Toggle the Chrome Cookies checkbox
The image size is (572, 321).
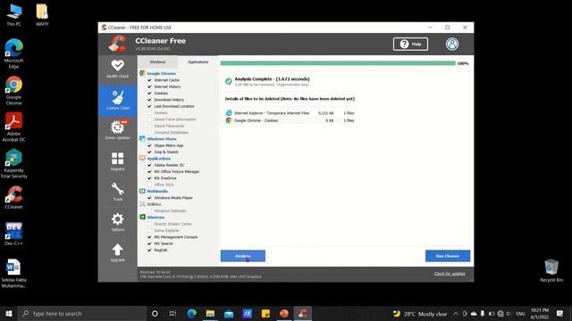click(x=149, y=93)
